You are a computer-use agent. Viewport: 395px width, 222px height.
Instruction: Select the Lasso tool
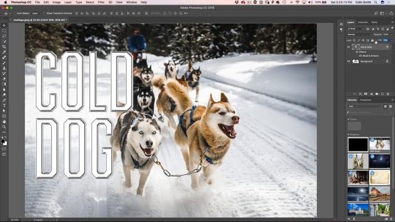click(4, 36)
